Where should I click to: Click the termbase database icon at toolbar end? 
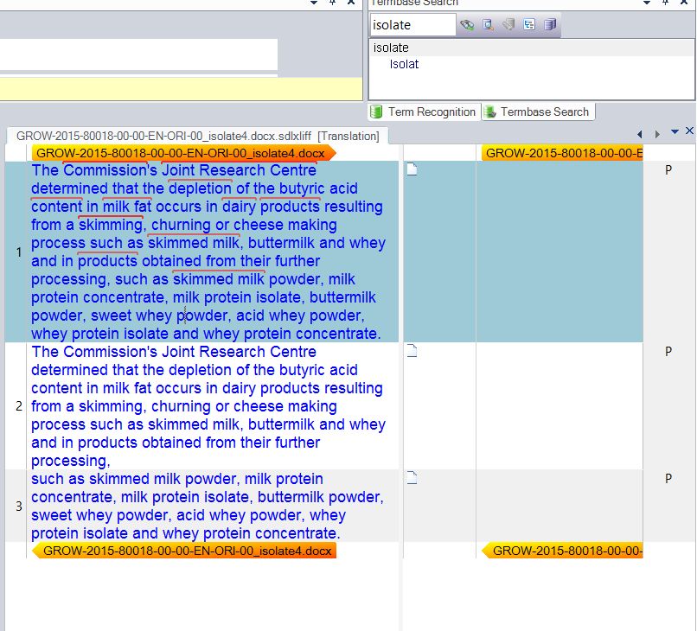[x=549, y=25]
